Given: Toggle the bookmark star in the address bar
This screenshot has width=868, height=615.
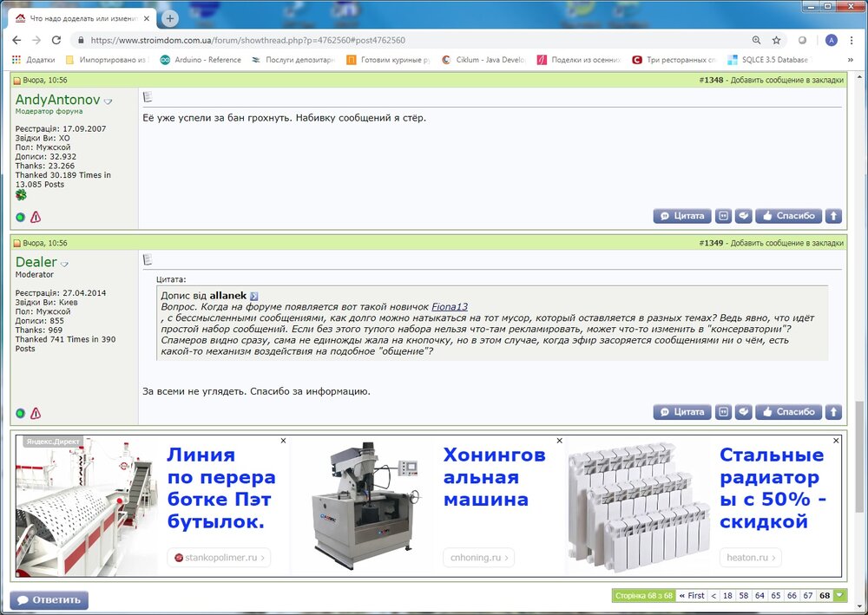Looking at the screenshot, I should pyautogui.click(x=777, y=39).
